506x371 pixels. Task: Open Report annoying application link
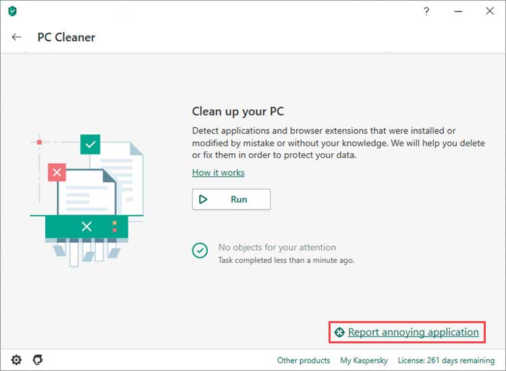coord(414,333)
